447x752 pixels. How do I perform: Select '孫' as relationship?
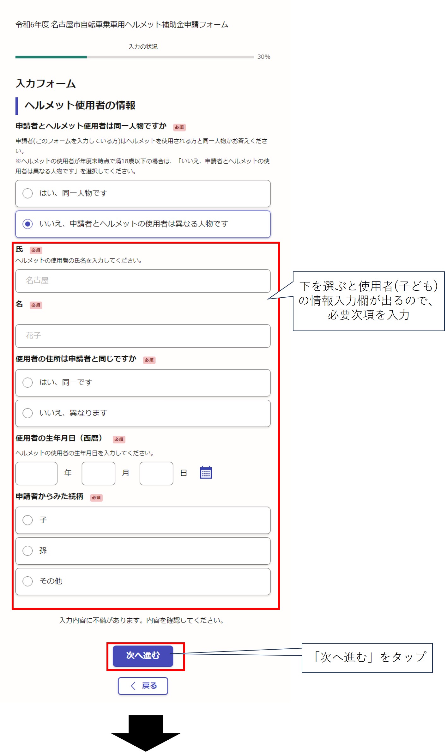point(28,551)
